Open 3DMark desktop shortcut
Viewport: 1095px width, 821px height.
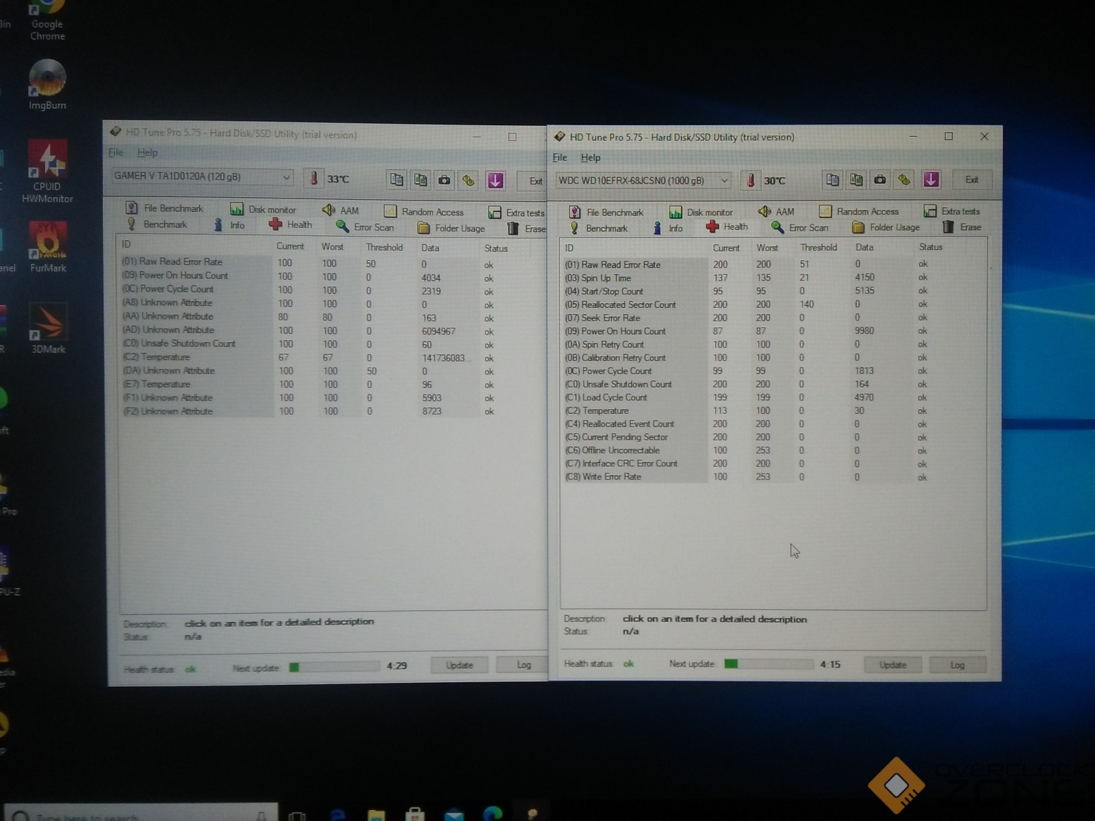(x=48, y=328)
